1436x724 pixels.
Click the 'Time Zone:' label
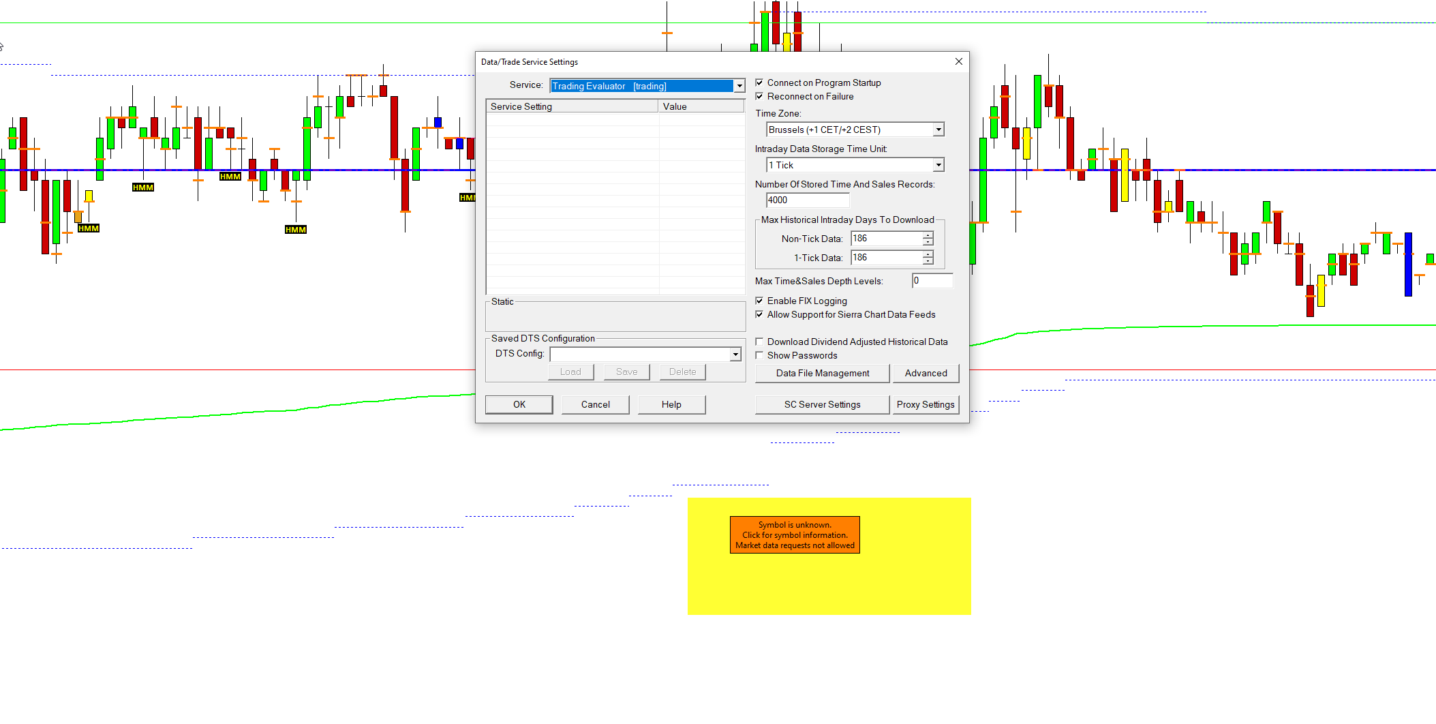click(778, 114)
